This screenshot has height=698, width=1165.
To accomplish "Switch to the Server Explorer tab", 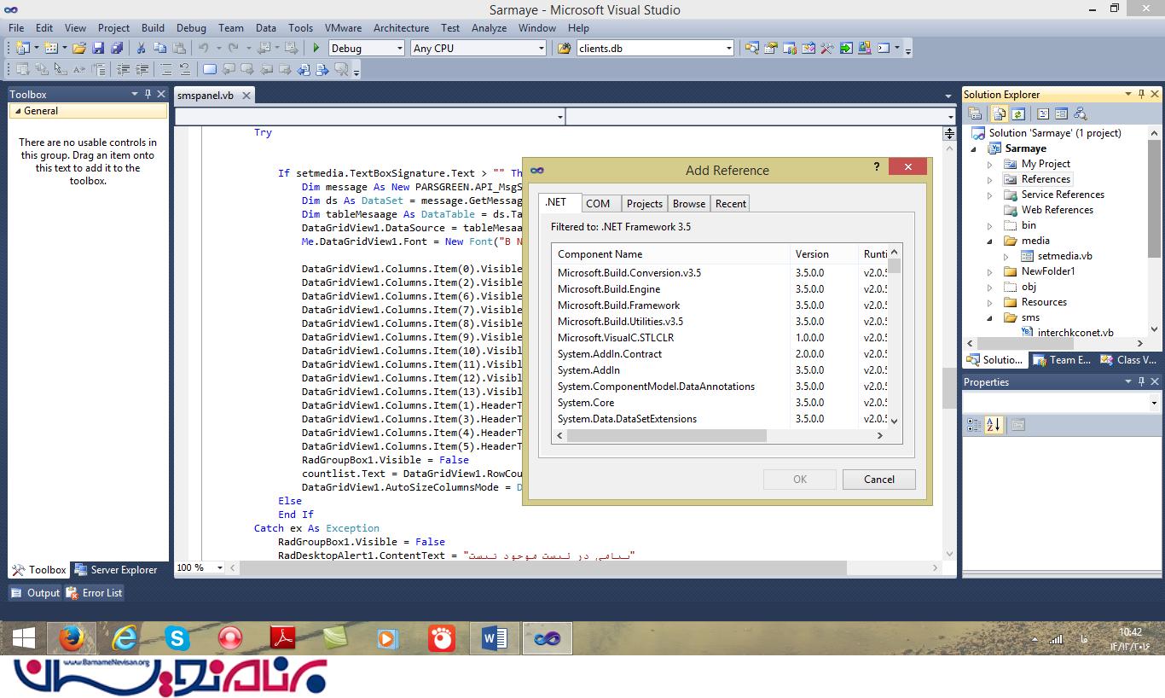I will click(x=116, y=570).
